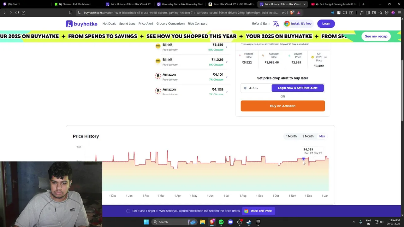Image resolution: width=404 pixels, height=227 pixels.
Task: Click the Login button
Action: tap(326, 24)
